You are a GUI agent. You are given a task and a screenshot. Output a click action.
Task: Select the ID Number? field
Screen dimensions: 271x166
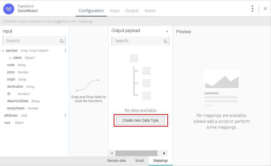tap(18, 94)
